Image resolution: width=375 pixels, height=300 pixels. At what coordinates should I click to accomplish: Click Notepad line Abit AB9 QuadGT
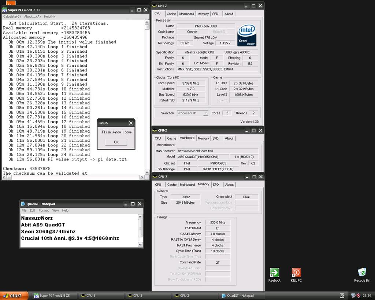point(43,225)
